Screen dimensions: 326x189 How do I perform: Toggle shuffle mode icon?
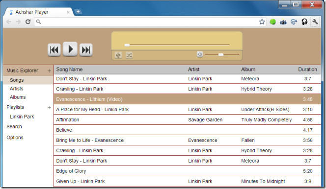[129, 55]
